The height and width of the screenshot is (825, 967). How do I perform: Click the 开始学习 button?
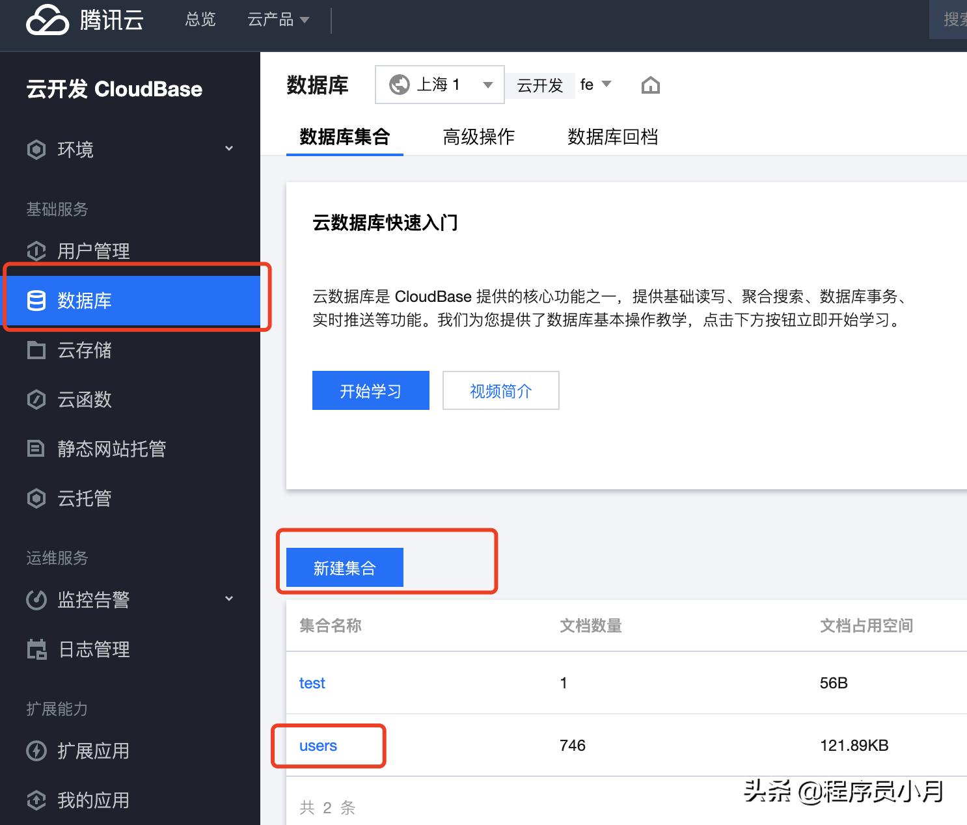coord(371,390)
